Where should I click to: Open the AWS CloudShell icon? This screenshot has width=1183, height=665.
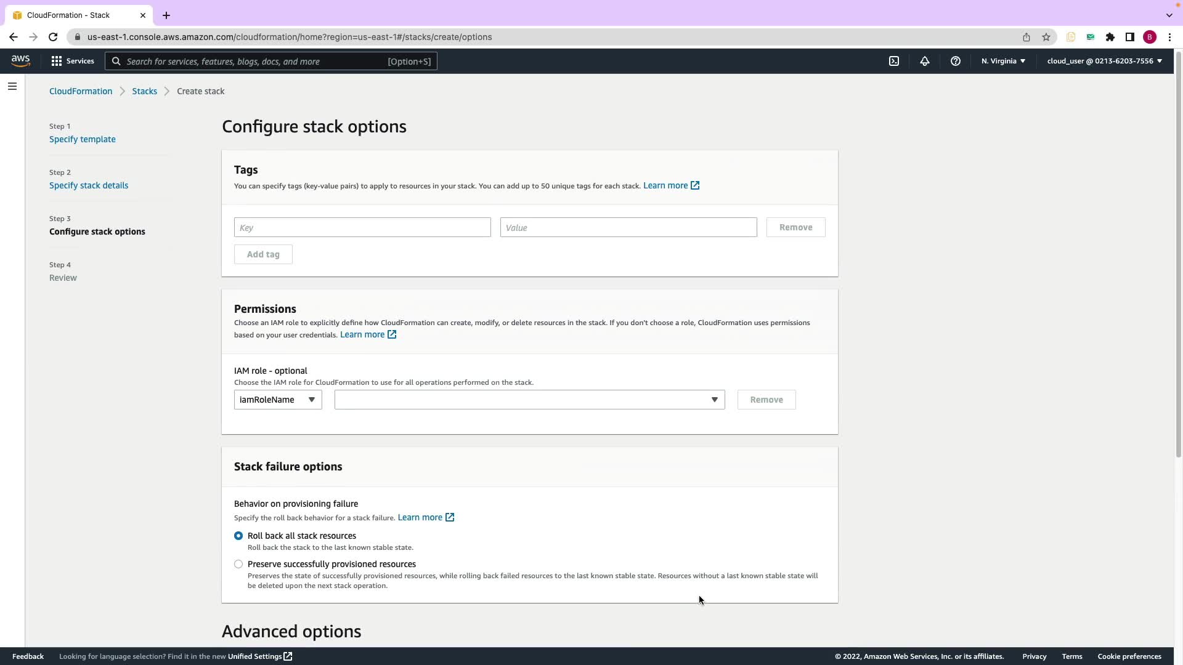(894, 61)
